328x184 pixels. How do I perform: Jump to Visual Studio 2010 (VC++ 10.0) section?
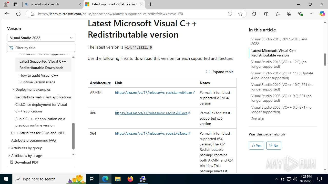point(282,87)
